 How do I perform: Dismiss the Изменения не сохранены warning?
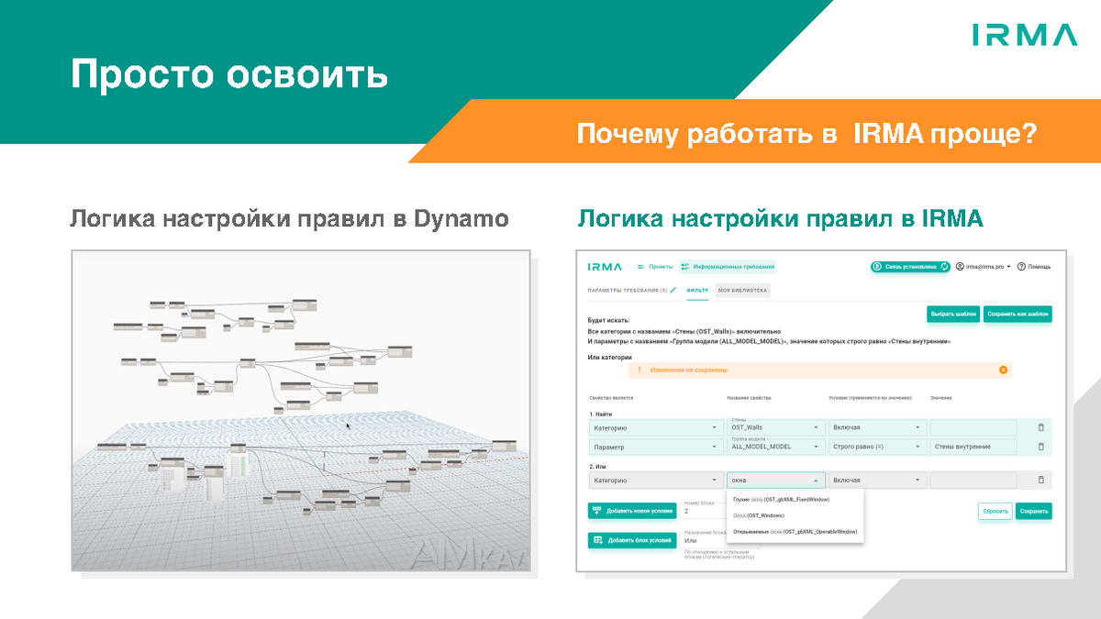(x=1004, y=370)
